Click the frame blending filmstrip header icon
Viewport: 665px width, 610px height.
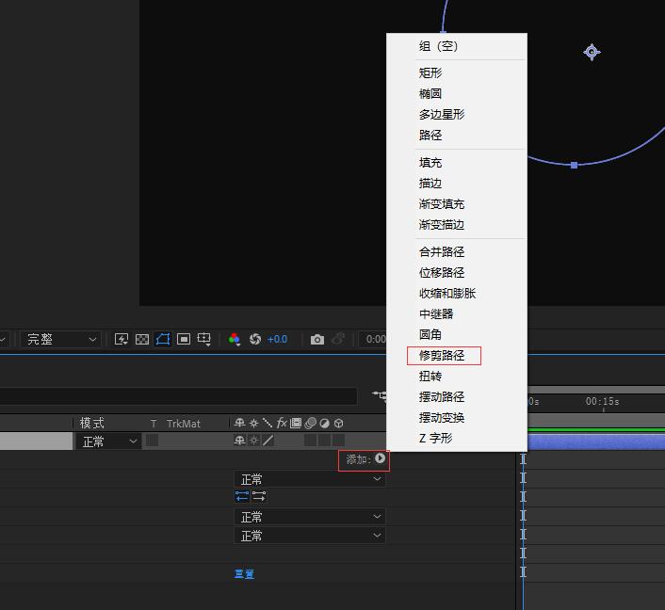296,423
